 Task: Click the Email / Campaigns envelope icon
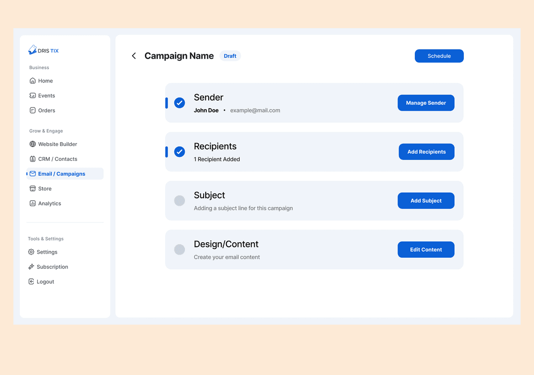[x=33, y=174]
